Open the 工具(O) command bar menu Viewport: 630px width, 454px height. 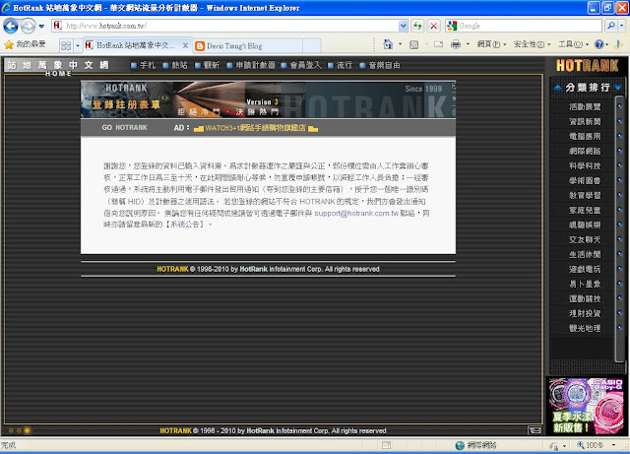(x=573, y=44)
